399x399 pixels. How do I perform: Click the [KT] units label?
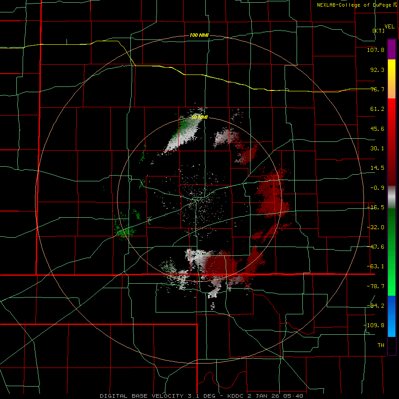point(379,31)
